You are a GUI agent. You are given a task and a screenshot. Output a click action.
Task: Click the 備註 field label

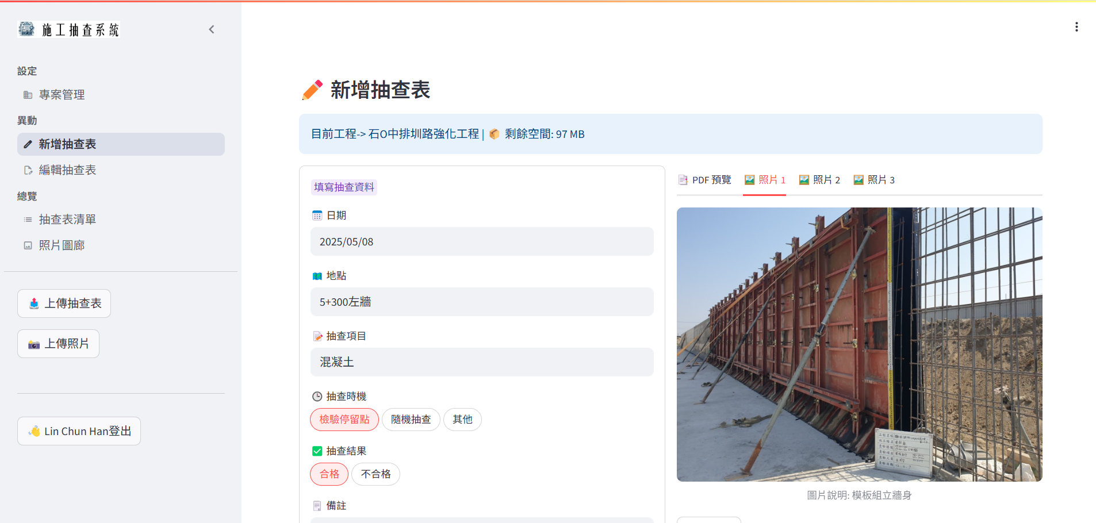(336, 506)
